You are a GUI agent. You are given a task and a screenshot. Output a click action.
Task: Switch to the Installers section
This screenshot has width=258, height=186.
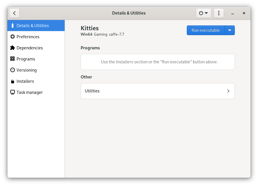click(x=25, y=81)
